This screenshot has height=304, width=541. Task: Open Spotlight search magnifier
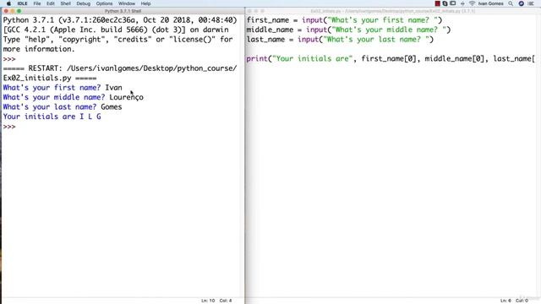click(x=511, y=3)
